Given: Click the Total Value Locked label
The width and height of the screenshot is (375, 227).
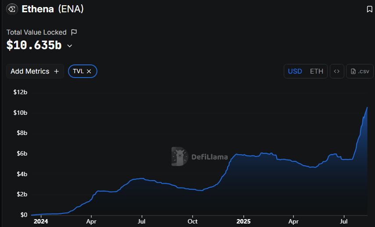Looking at the screenshot, I should [x=36, y=32].
